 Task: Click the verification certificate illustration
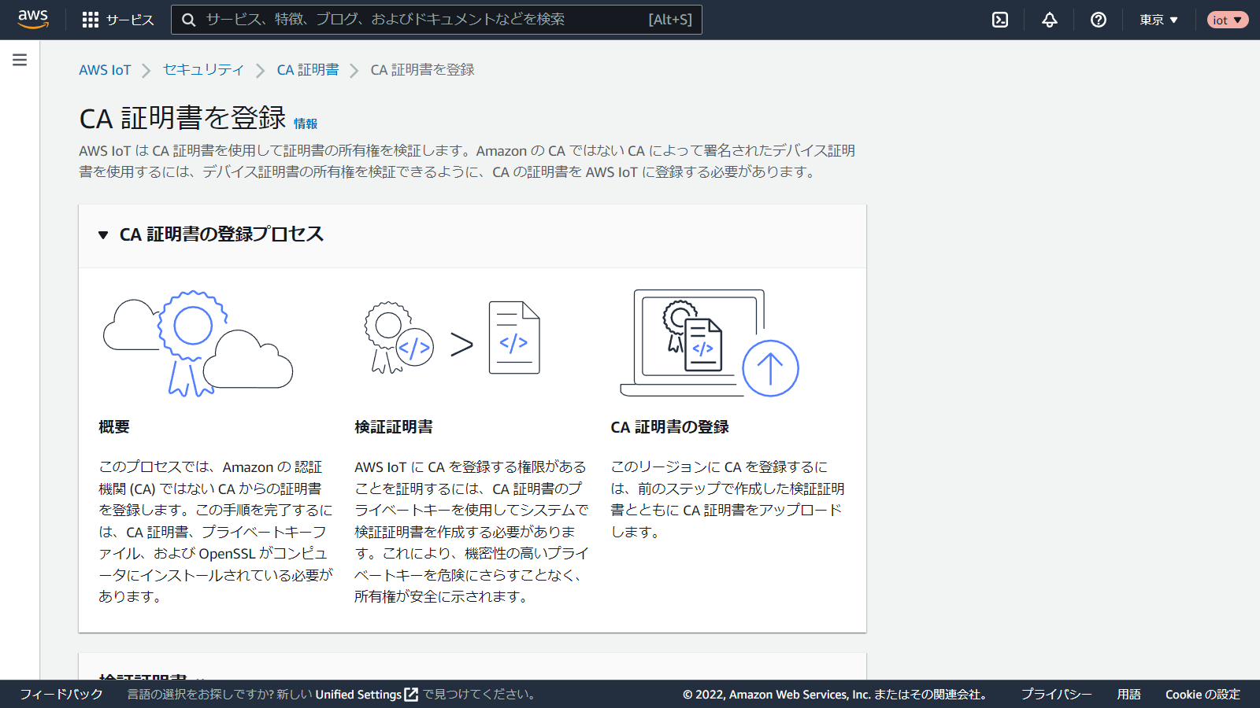tap(452, 339)
